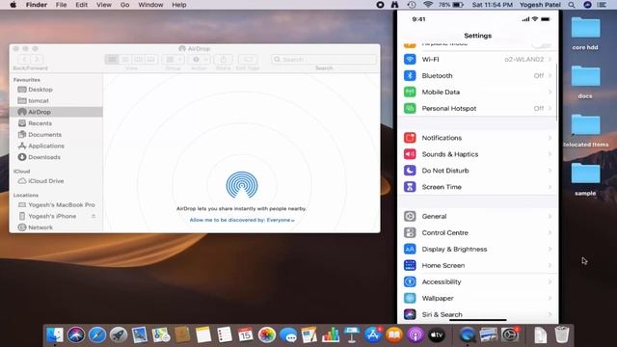The width and height of the screenshot is (617, 347).
Task: Select iCloud Drive in the sidebar
Action: pos(56,181)
